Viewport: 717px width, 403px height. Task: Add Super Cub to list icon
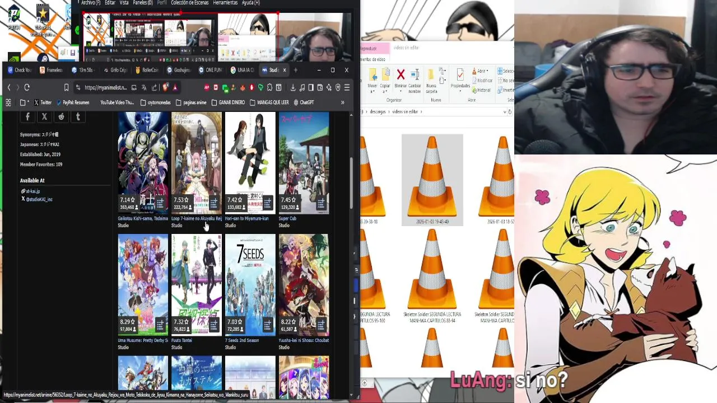pyautogui.click(x=321, y=203)
